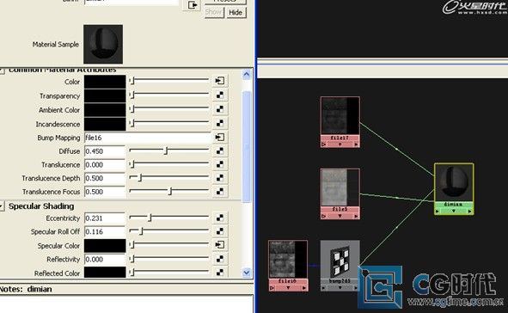The image size is (508, 313).
Task: Click the Transparency checker map button
Action: point(220,95)
